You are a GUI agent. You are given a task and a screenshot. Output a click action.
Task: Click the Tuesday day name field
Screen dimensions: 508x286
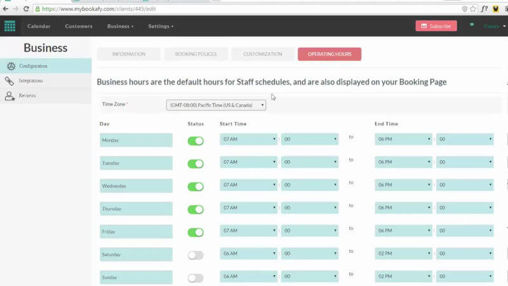136,163
